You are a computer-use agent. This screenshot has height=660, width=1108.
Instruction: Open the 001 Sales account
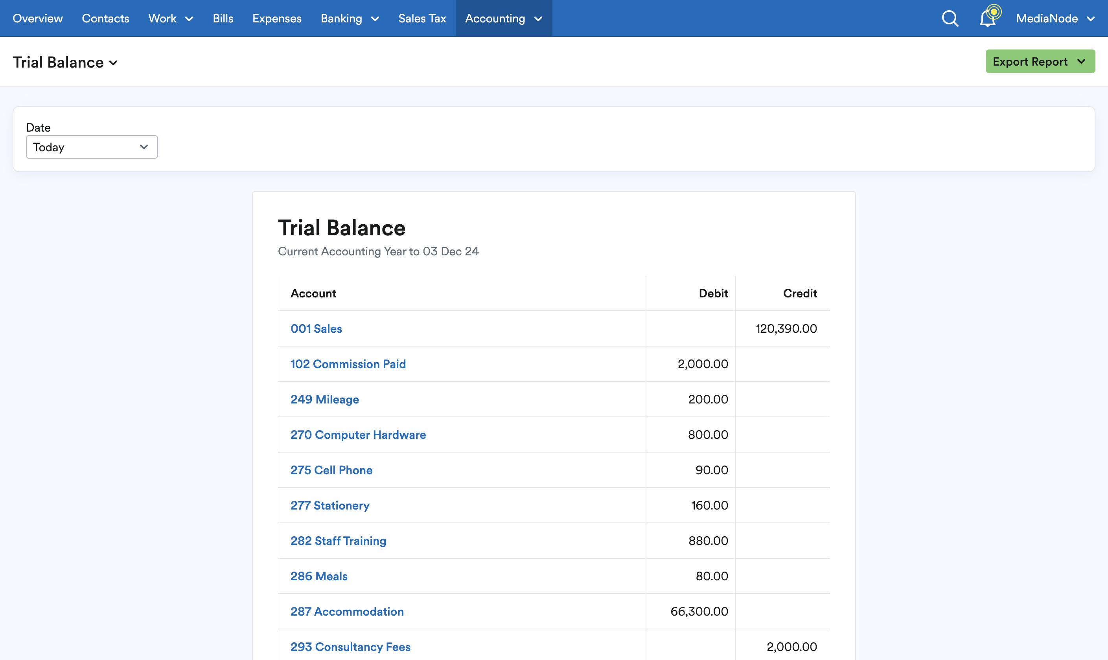pyautogui.click(x=316, y=329)
